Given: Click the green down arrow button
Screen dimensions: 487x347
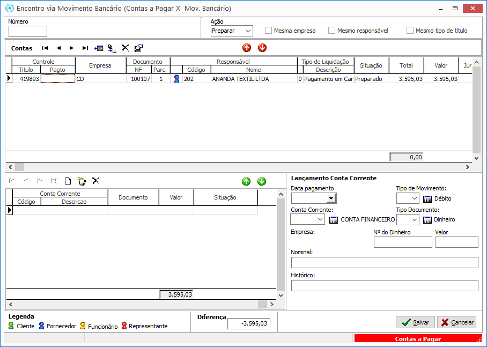Looking at the screenshot, I should pyautogui.click(x=262, y=181).
